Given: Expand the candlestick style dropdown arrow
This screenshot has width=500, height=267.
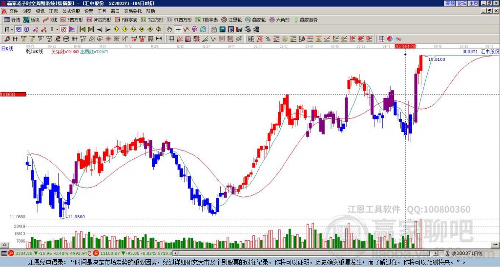Looking at the screenshot, I should 57,30.
